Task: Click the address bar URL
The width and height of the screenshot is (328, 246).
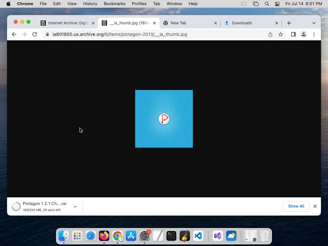Action: 120,34
